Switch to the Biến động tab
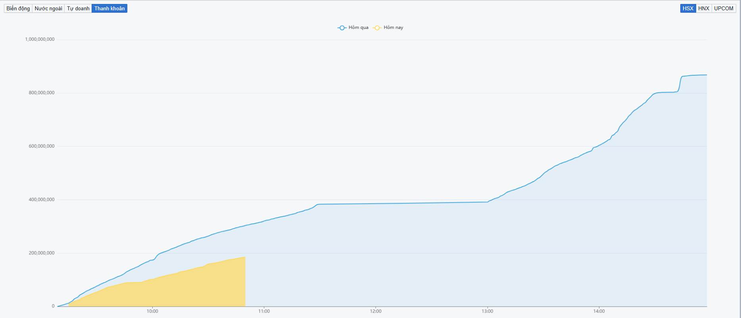741x318 pixels. coord(18,8)
